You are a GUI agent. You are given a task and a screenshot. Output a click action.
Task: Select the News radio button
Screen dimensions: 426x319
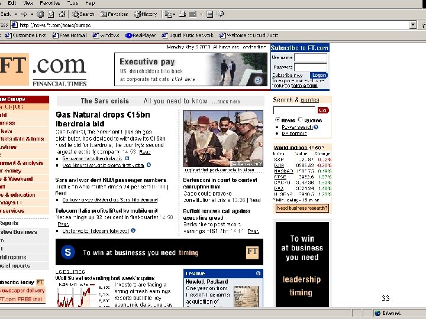point(277,119)
